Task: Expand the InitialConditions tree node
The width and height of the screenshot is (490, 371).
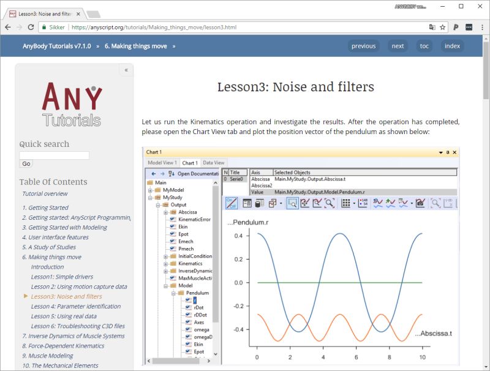Action: 165,257
